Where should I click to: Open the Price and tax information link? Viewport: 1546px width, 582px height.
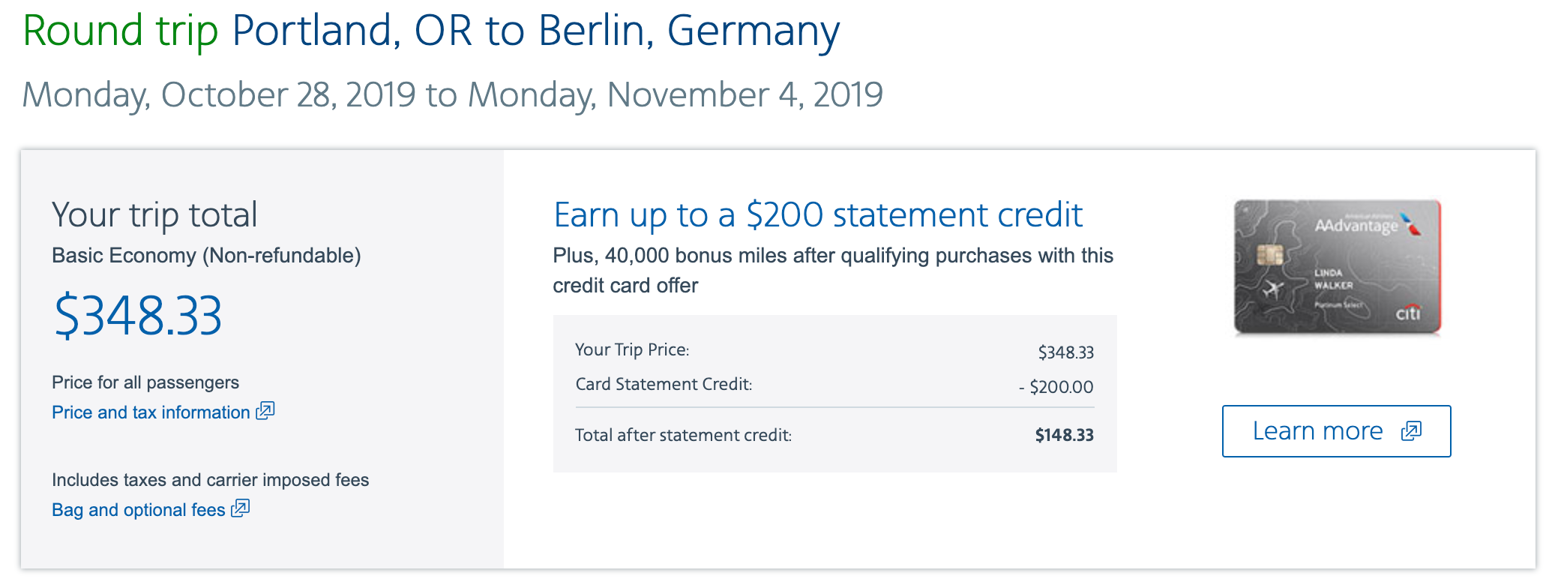[151, 412]
